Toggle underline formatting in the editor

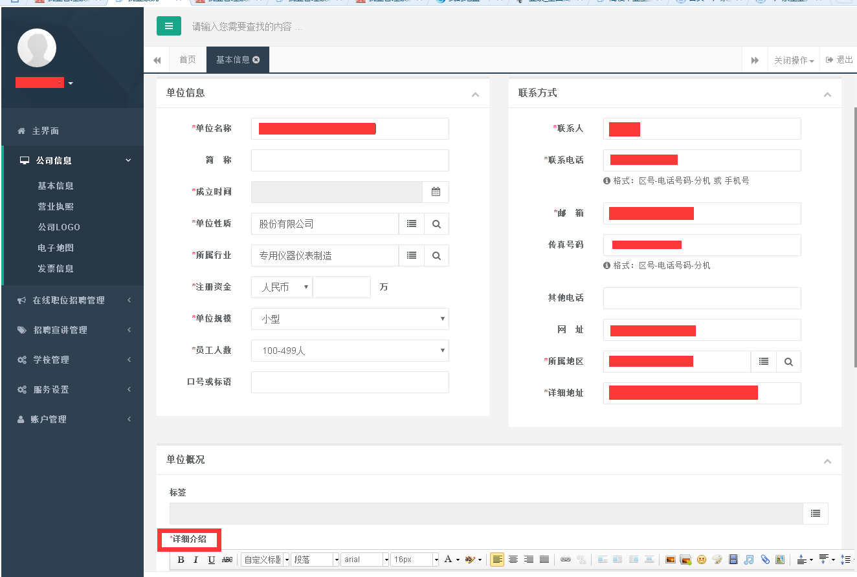[211, 560]
